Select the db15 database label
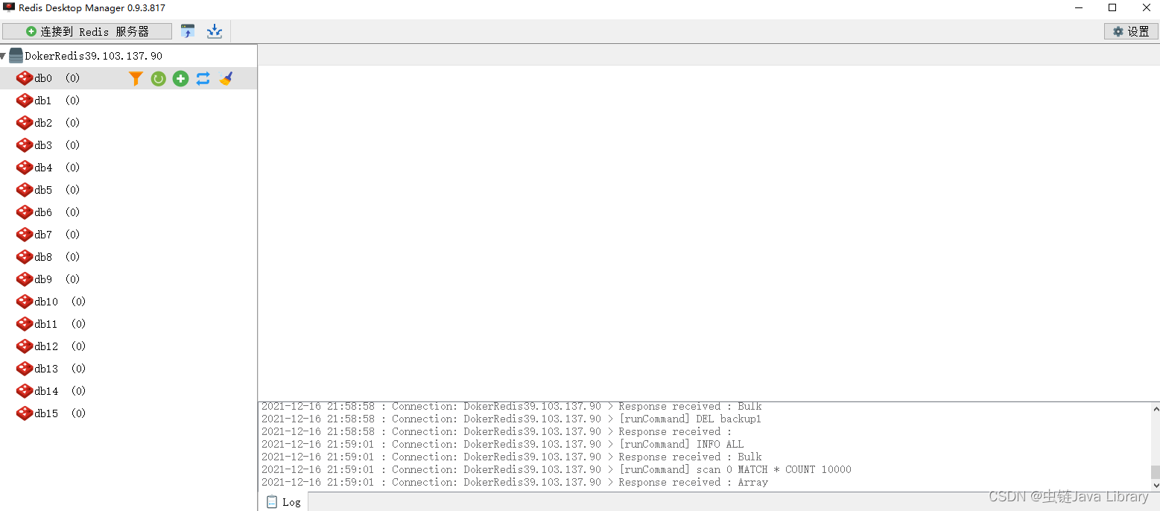Image resolution: width=1160 pixels, height=511 pixels. 46,413
